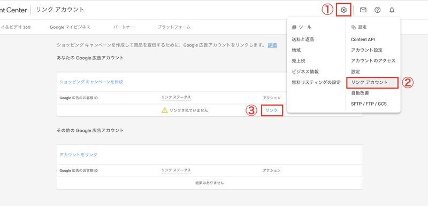The image size is (428, 206).
Task: Click リンク ステータス header in second table
Action: (x=176, y=170)
